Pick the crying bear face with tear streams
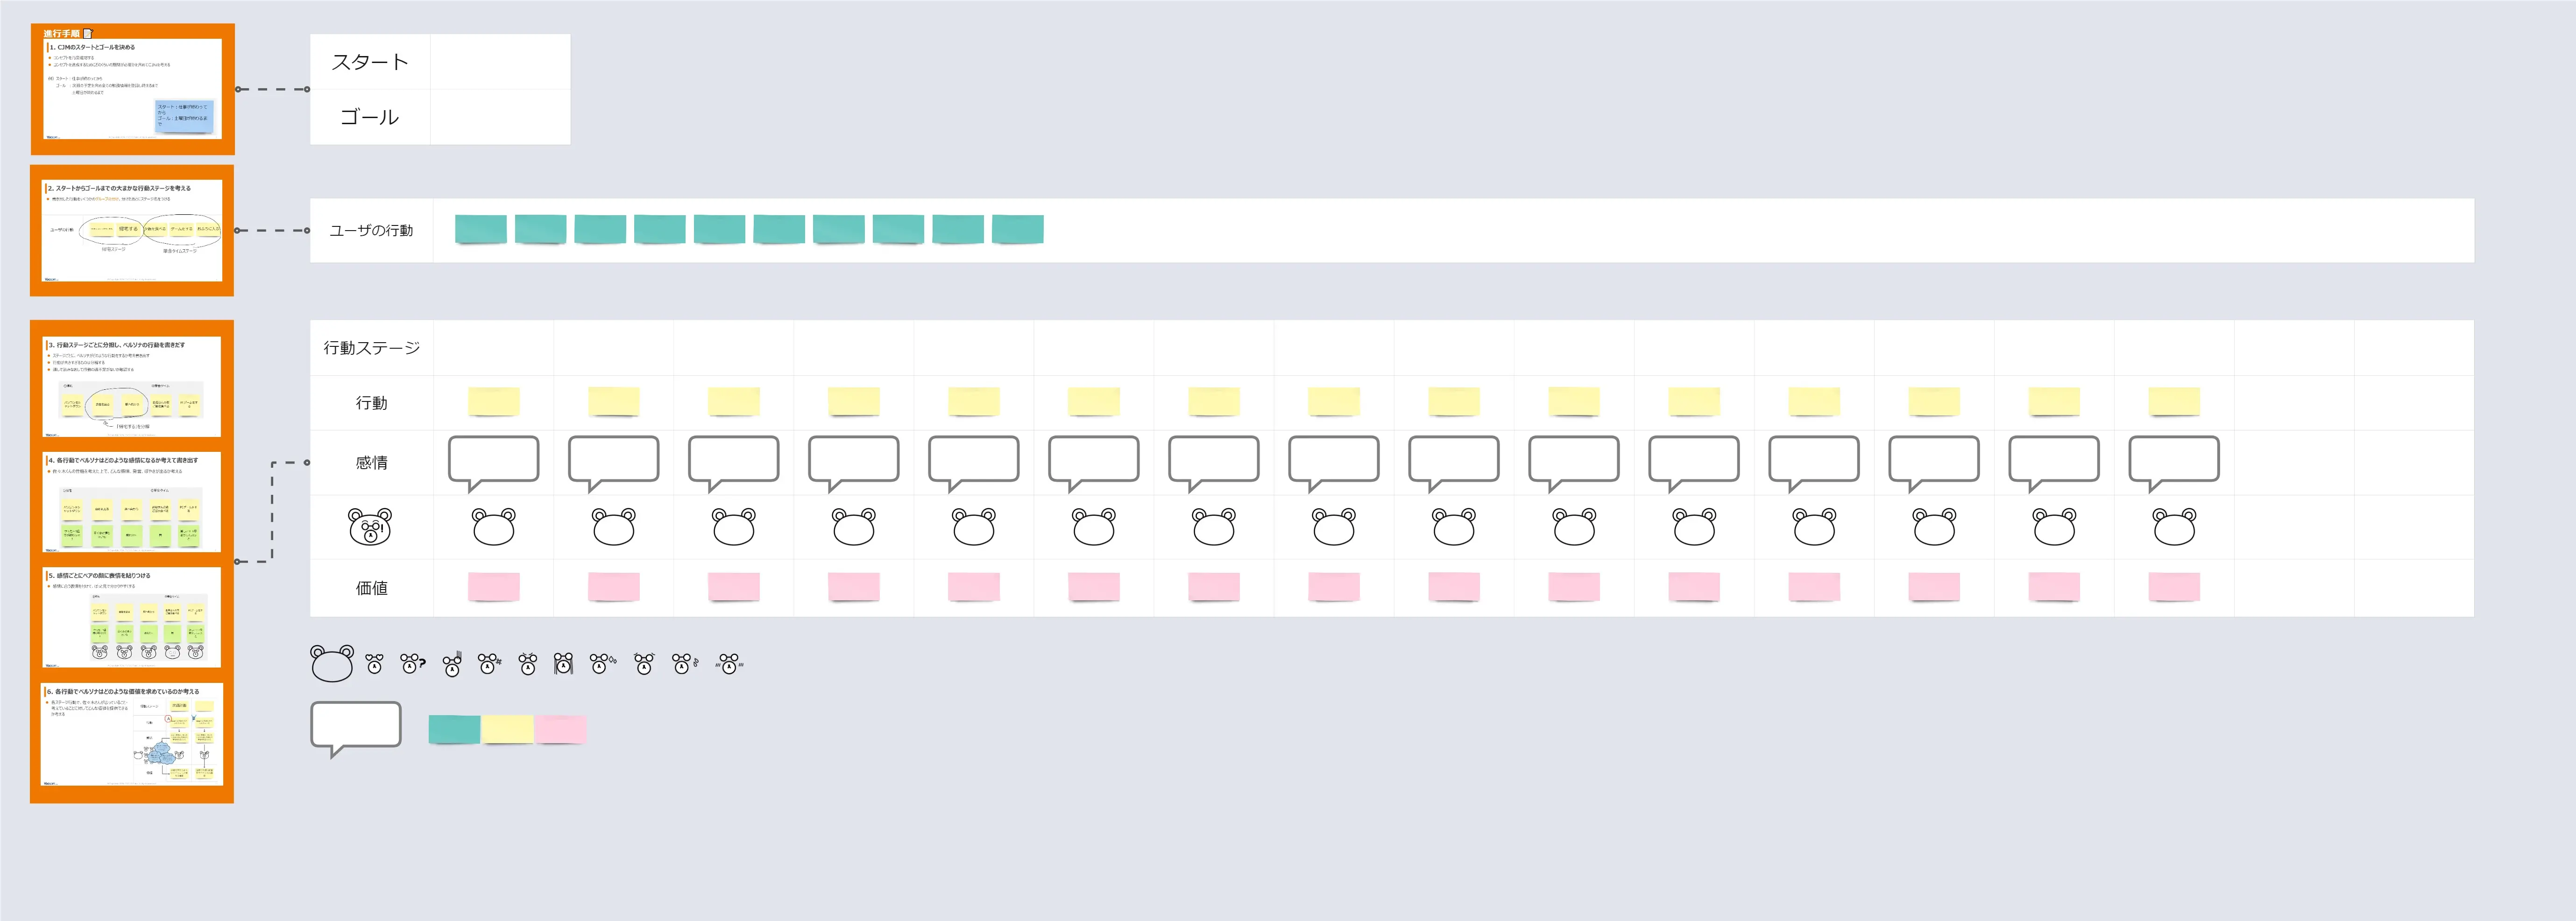Screen dimensions: 2576x921 pos(564,664)
